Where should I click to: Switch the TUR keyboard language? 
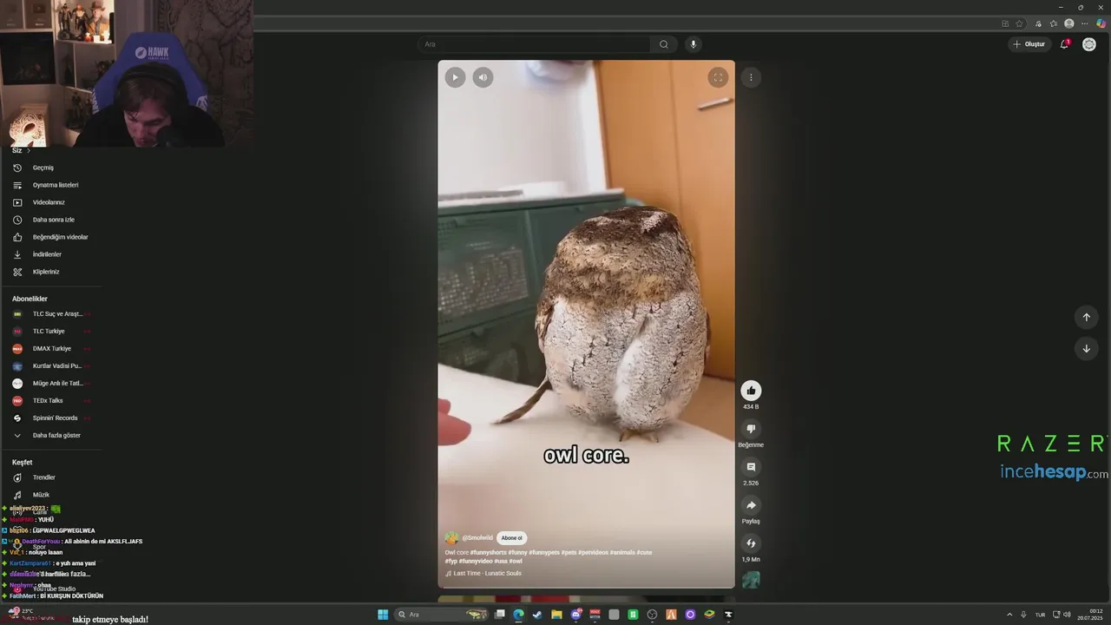pos(1040,615)
